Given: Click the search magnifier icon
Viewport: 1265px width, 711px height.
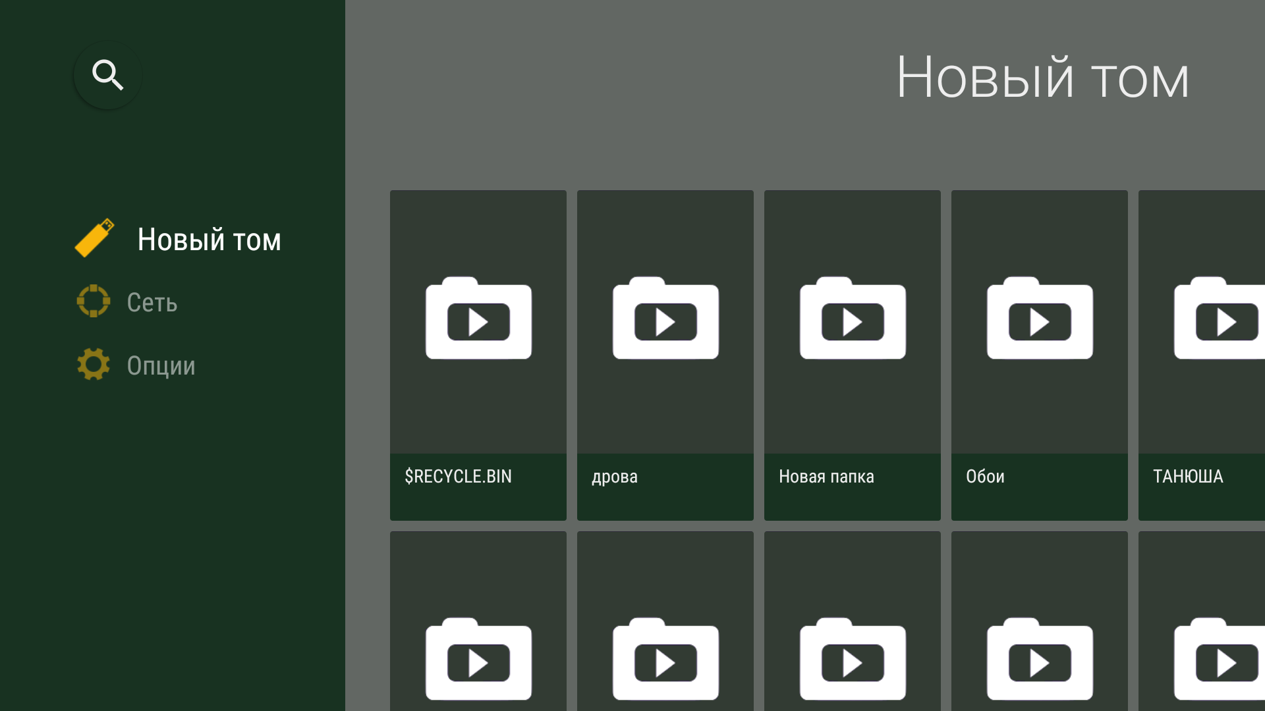Looking at the screenshot, I should (x=107, y=75).
